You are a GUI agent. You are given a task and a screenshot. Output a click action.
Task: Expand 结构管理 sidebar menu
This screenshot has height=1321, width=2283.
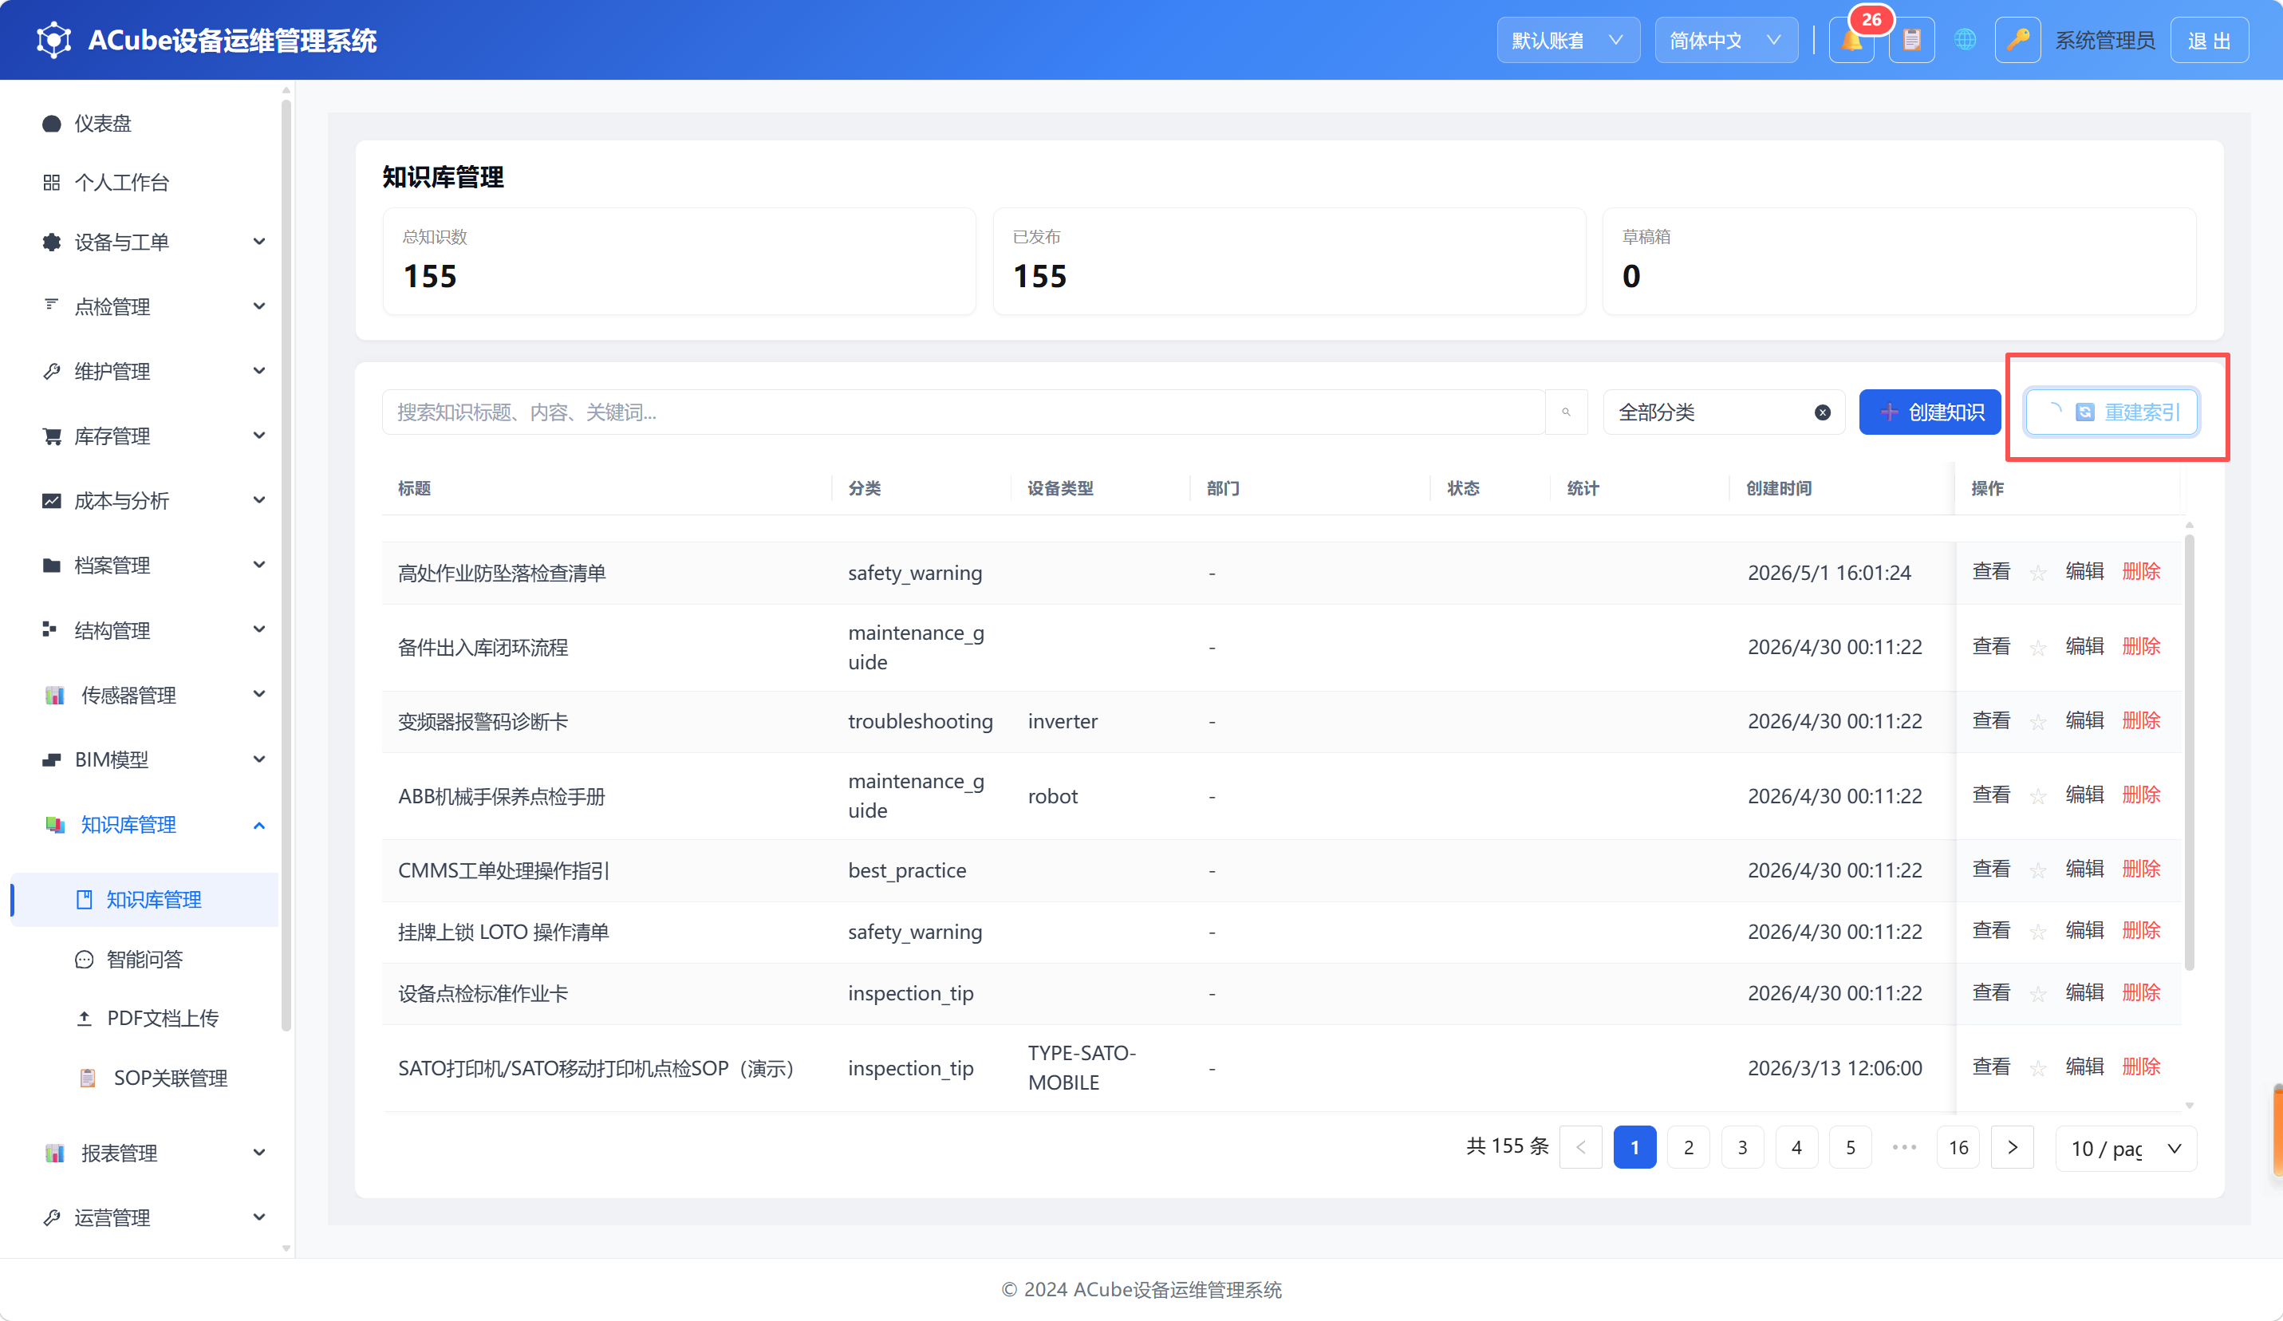point(145,629)
